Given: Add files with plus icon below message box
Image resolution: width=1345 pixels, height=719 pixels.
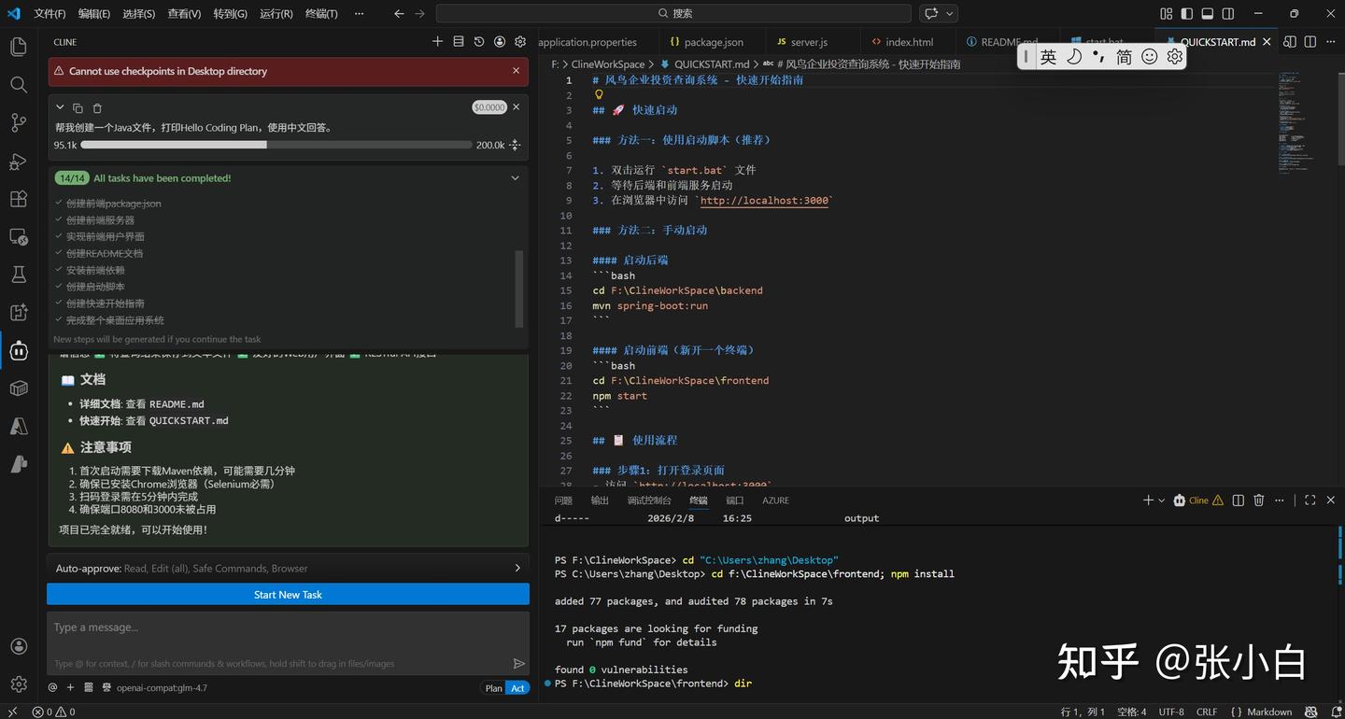Looking at the screenshot, I should point(70,687).
